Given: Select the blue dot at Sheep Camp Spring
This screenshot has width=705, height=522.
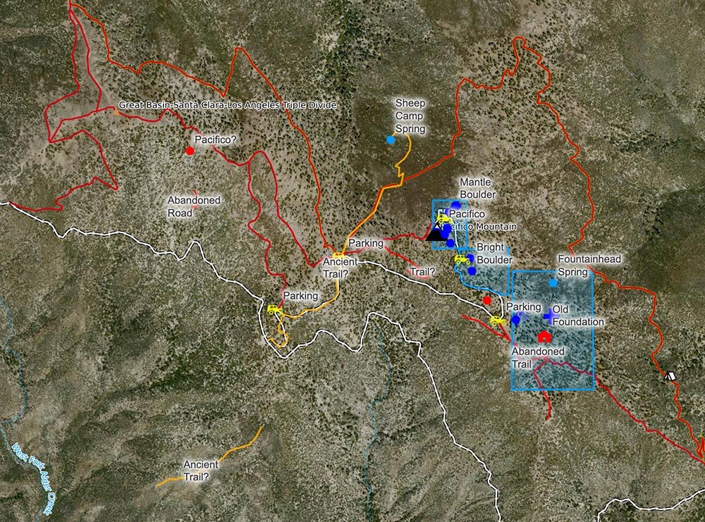Looking at the screenshot, I should [x=391, y=139].
